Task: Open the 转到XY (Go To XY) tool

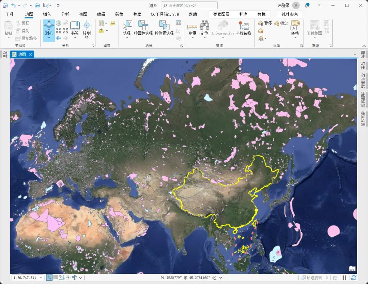Action: [87, 28]
